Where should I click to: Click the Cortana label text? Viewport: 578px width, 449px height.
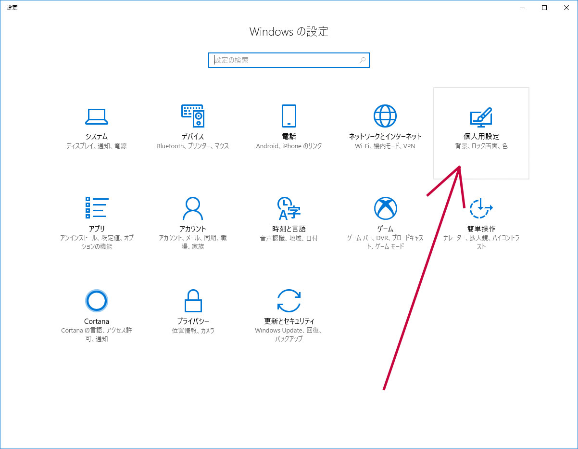pos(97,321)
